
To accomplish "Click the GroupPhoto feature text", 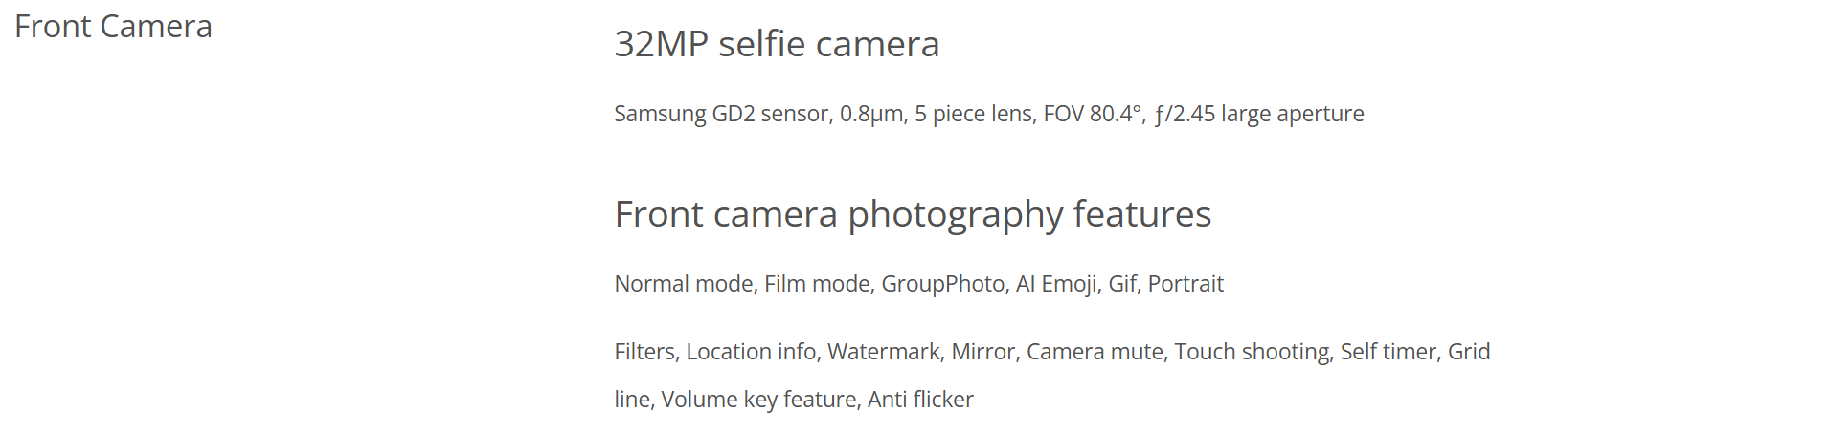I will pyautogui.click(x=942, y=285).
